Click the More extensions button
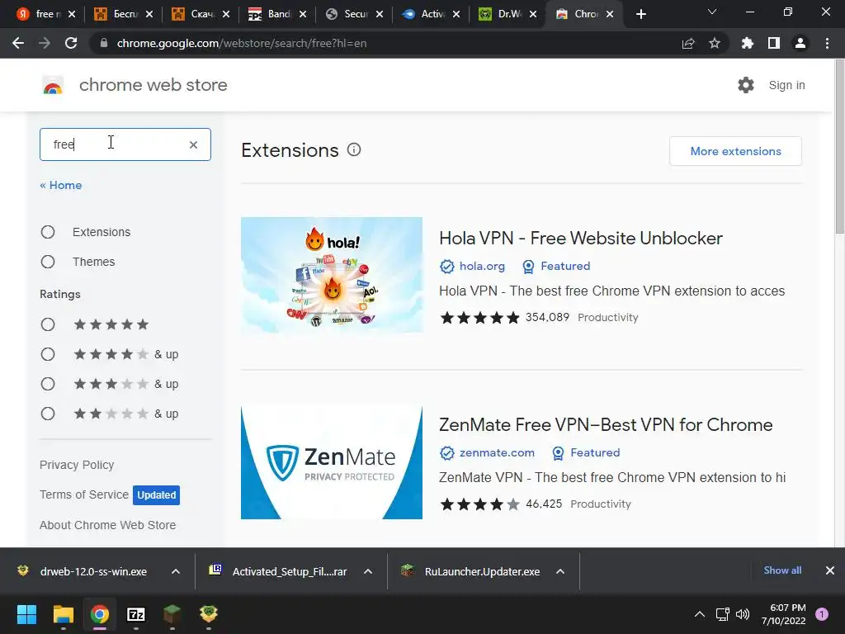Screen dimensions: 845x634 pos(735,152)
